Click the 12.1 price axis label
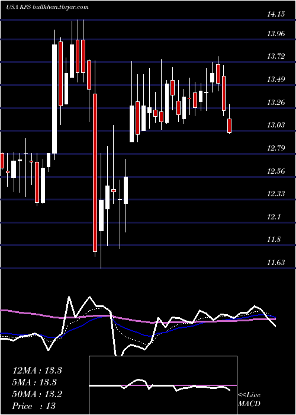The height and width of the screenshot is (415, 296). [274, 217]
